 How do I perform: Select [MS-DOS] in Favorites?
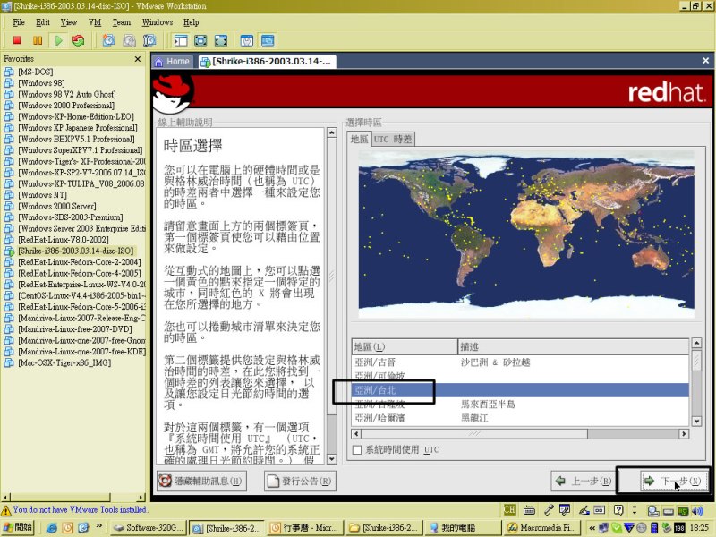coord(36,72)
